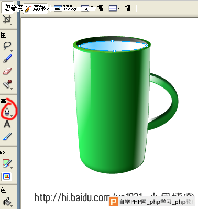Viewport: 198px width, 209px height.
Task: Open the hi.baidu.com link text
Action: pos(72,197)
